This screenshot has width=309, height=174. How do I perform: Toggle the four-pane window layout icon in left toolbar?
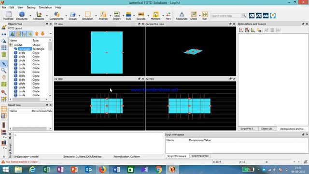pyautogui.click(x=4, y=109)
